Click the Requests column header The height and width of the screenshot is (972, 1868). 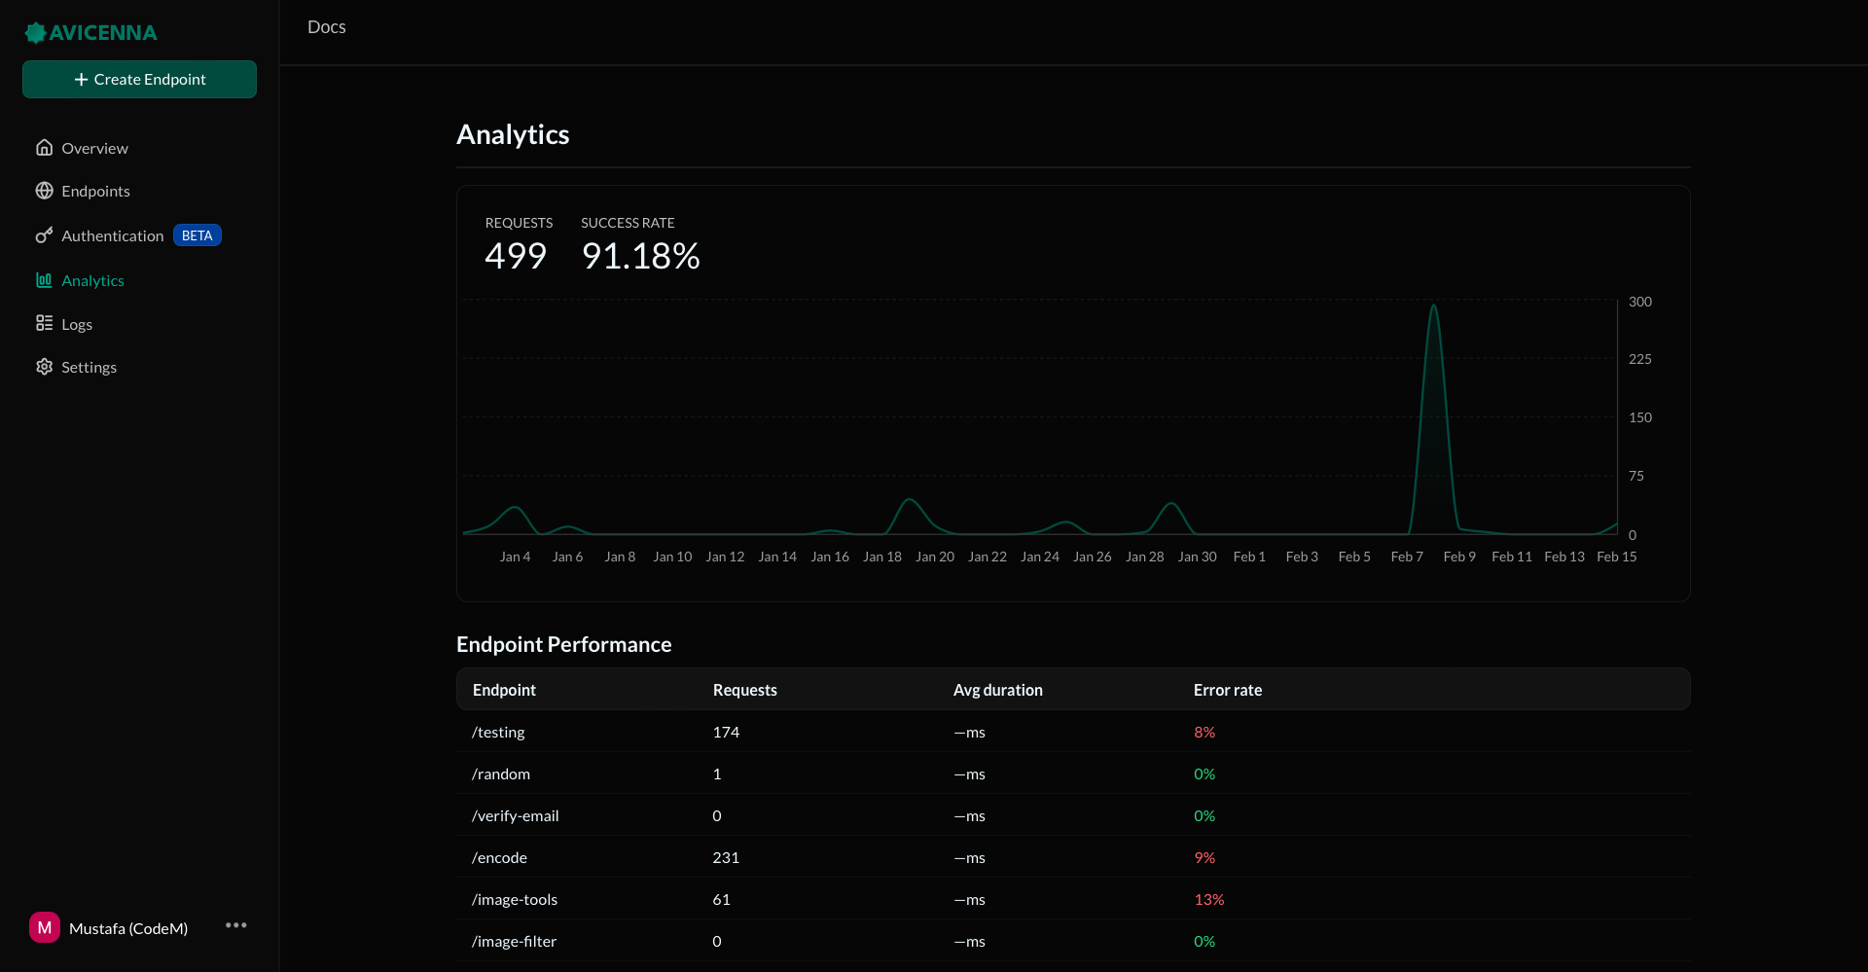tap(744, 690)
